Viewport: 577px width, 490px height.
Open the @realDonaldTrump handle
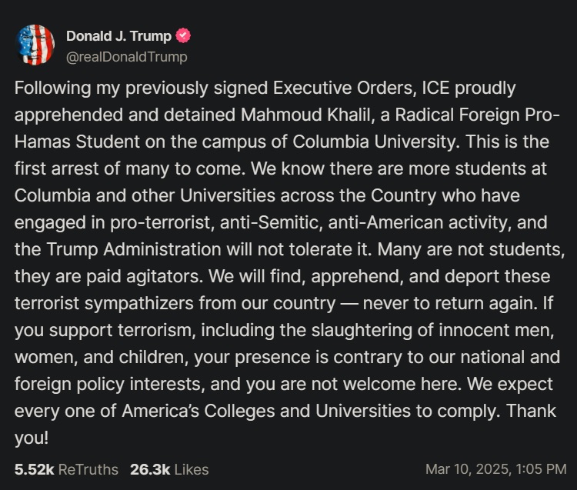127,57
